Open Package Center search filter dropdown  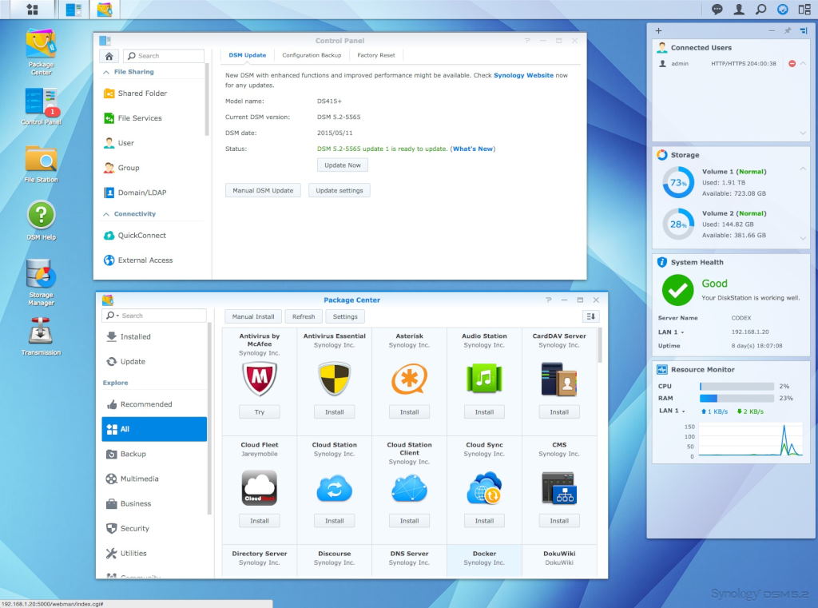(113, 316)
